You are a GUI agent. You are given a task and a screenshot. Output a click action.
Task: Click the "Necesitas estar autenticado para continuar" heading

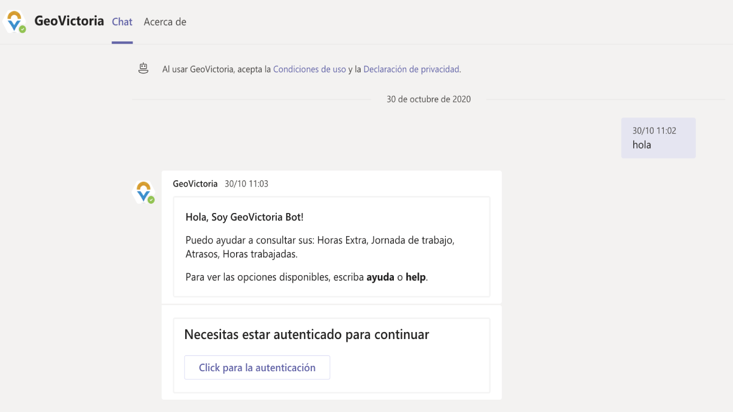[x=306, y=335]
